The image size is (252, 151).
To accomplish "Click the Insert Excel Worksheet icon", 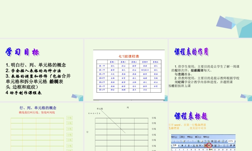I will [208, 141].
